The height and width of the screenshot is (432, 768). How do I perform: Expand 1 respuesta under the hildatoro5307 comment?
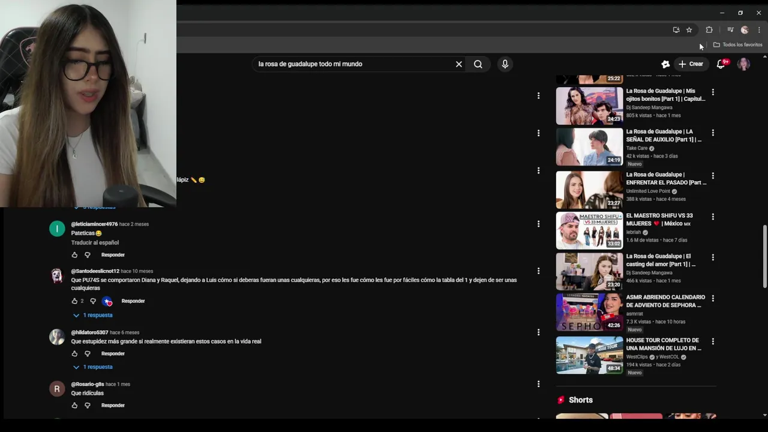[x=93, y=367]
